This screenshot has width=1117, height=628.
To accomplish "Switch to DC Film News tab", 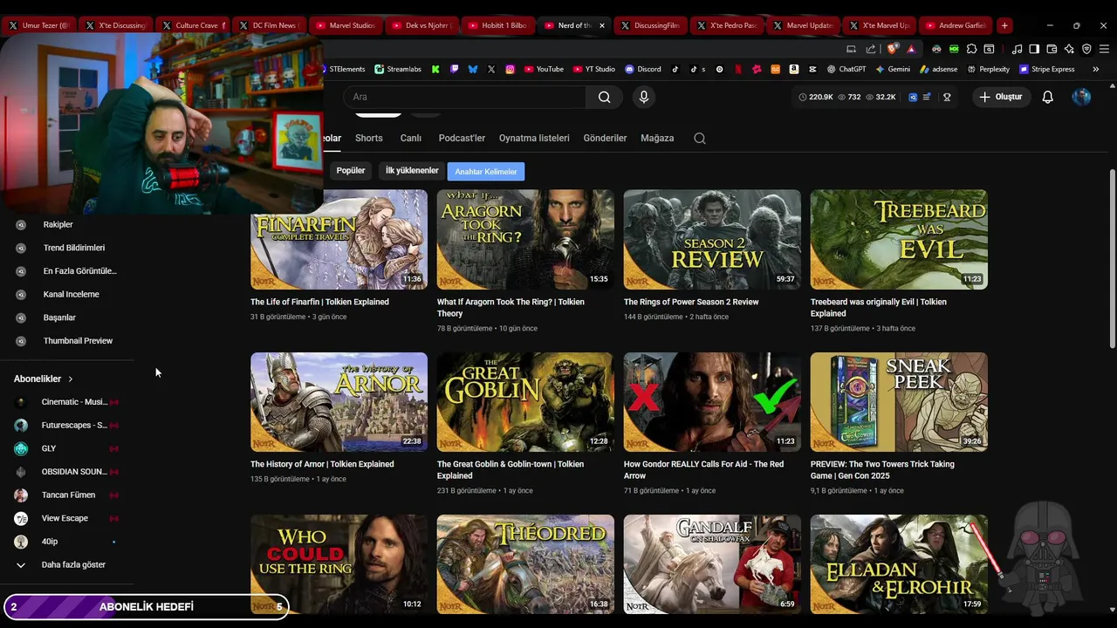I will [269, 25].
